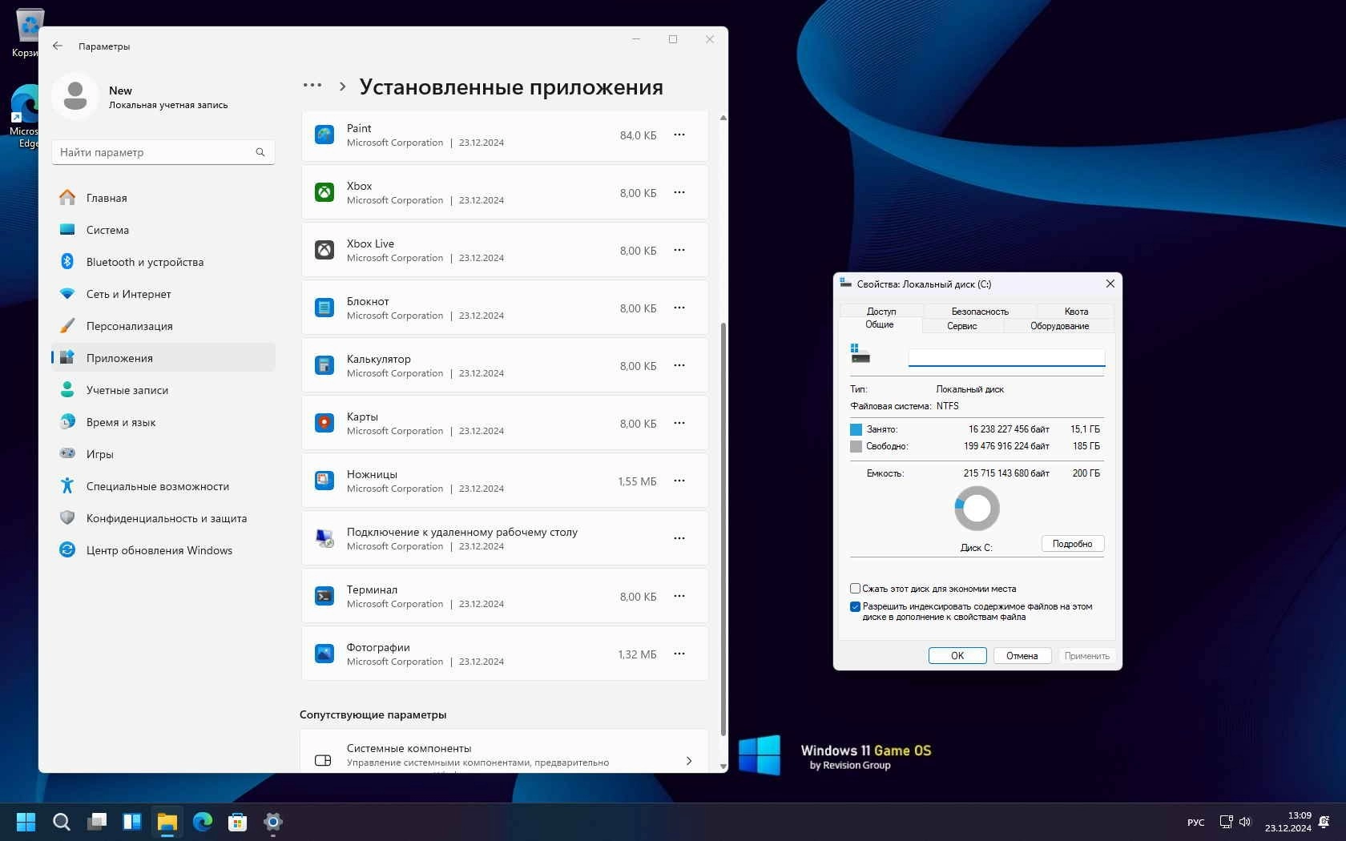The height and width of the screenshot is (841, 1346).
Task: Expand the breadcrumb ellipsis in Settings header
Action: tap(312, 86)
